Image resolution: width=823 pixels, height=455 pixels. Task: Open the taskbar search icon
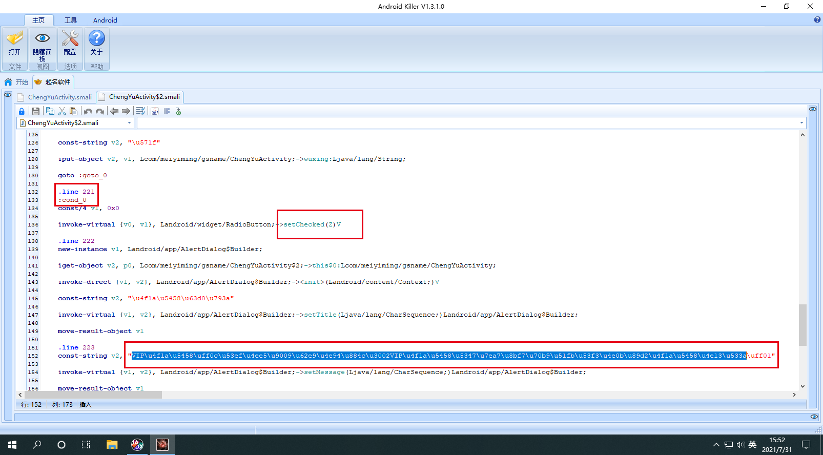pyautogui.click(x=37, y=445)
